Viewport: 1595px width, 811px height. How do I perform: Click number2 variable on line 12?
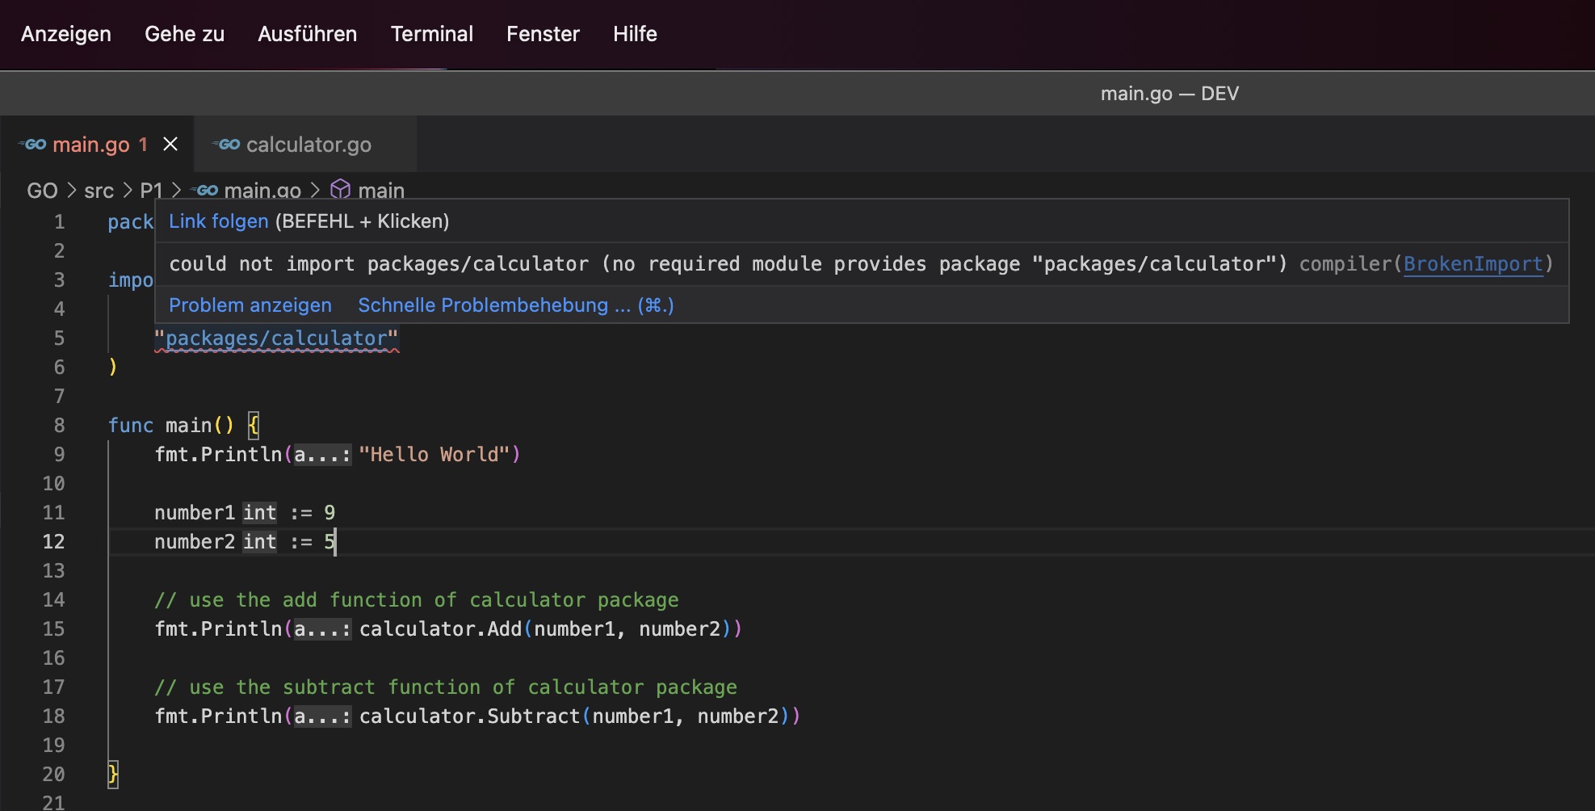pos(195,542)
